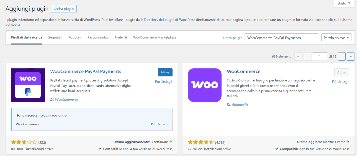The height and width of the screenshot is (156, 357).
Task: Open Più dettagli for required WooCommerce plugin
Action: tap(160, 124)
